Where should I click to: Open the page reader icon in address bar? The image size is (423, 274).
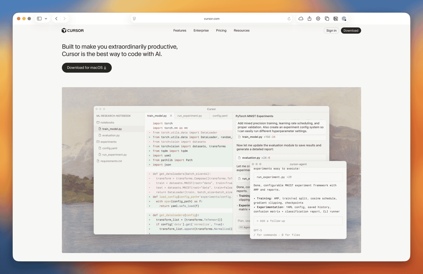coord(134,19)
